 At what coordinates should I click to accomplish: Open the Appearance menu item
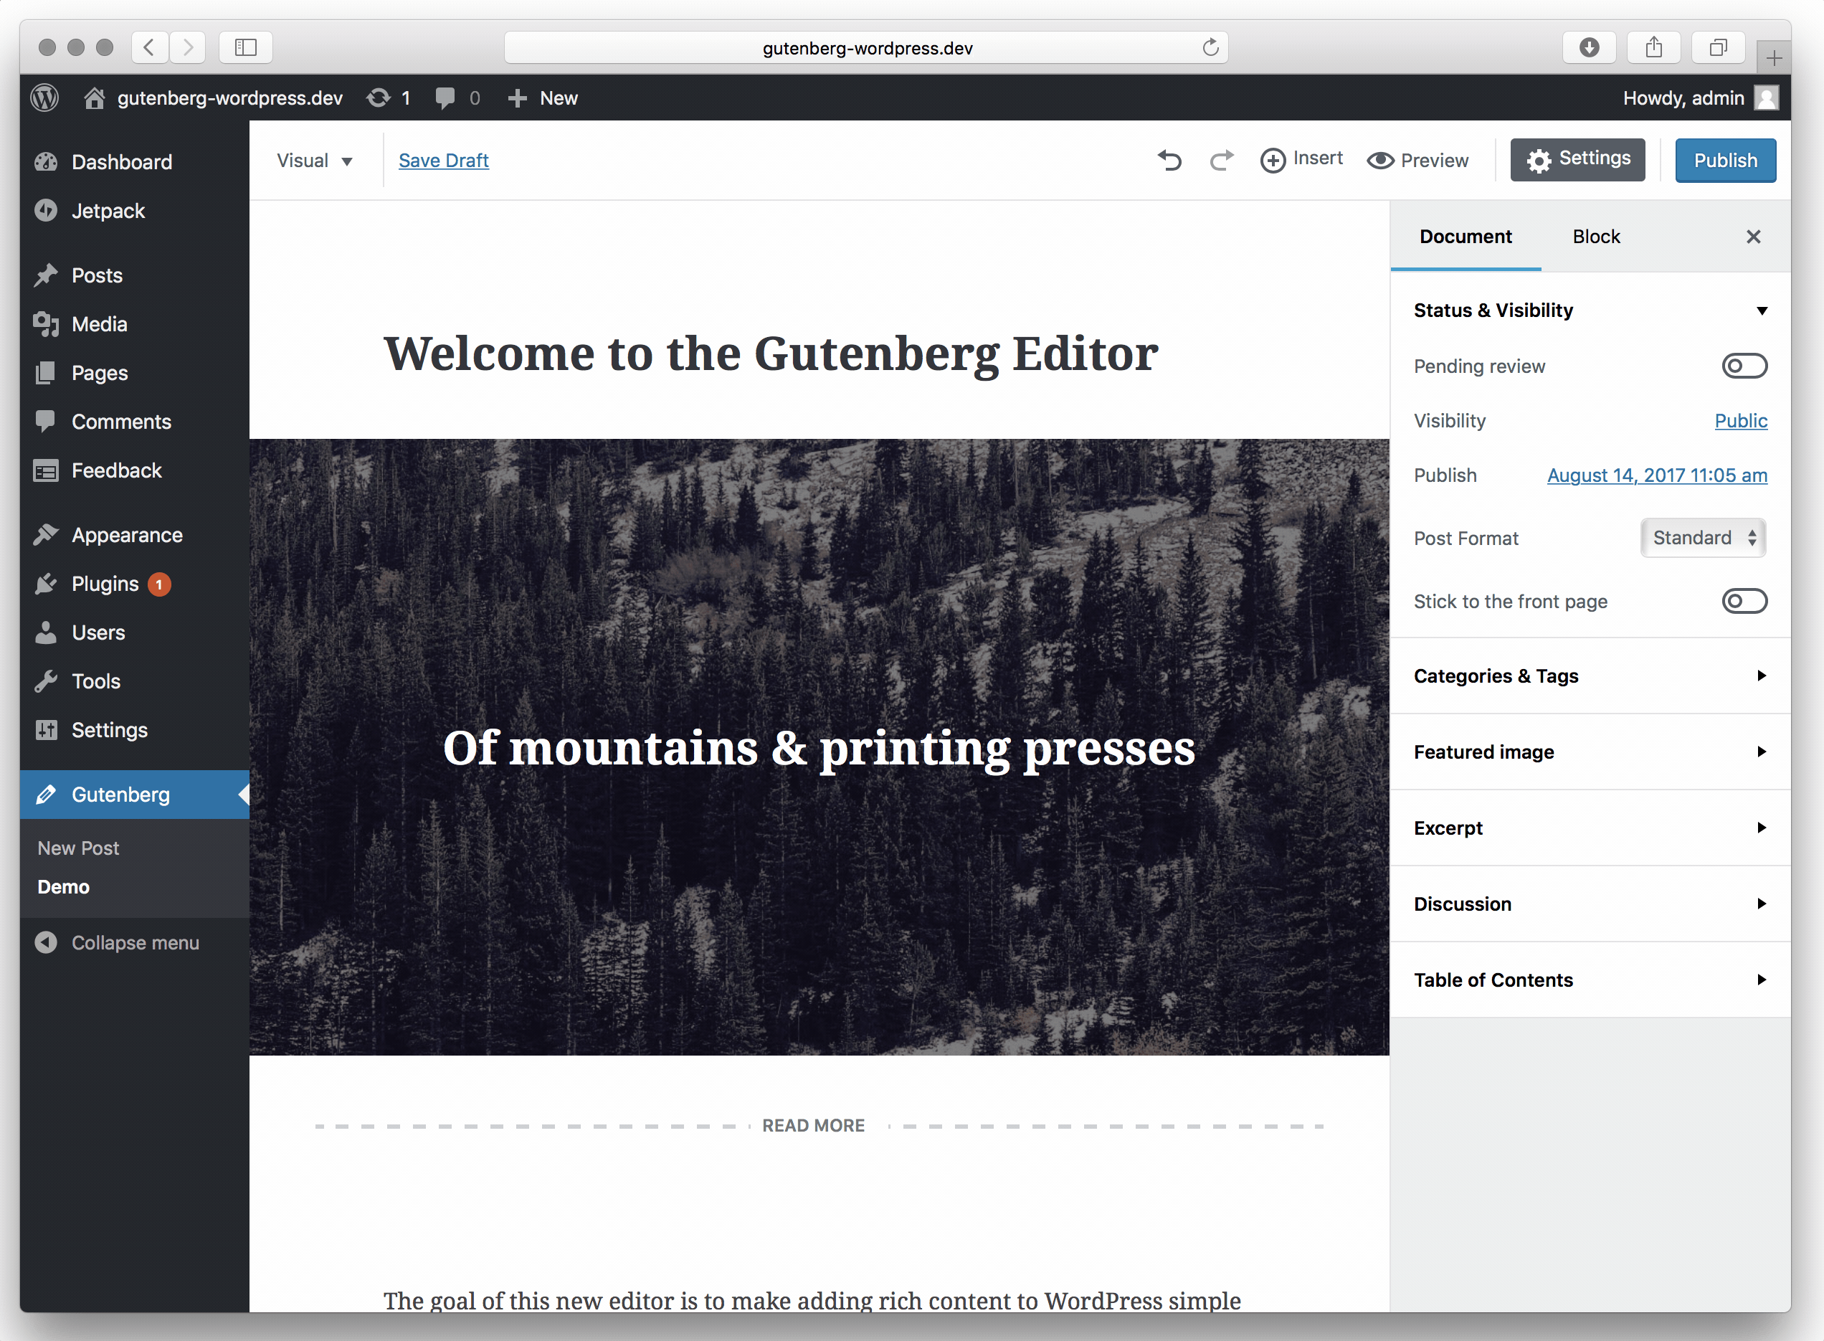[x=134, y=535]
